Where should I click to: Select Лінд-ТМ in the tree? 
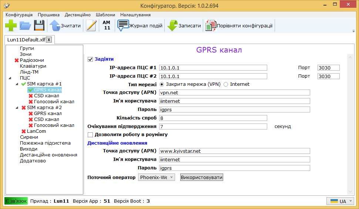click(x=29, y=72)
